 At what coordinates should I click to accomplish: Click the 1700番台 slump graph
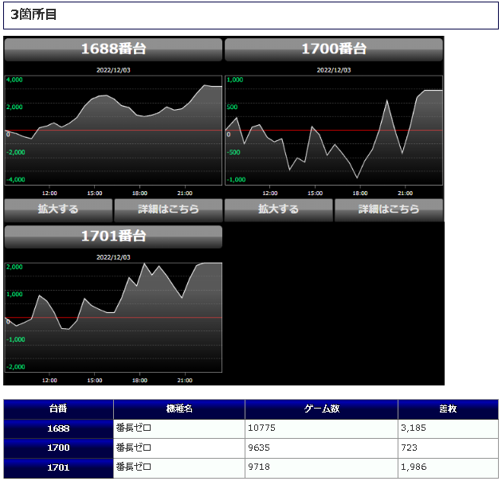[x=334, y=131]
